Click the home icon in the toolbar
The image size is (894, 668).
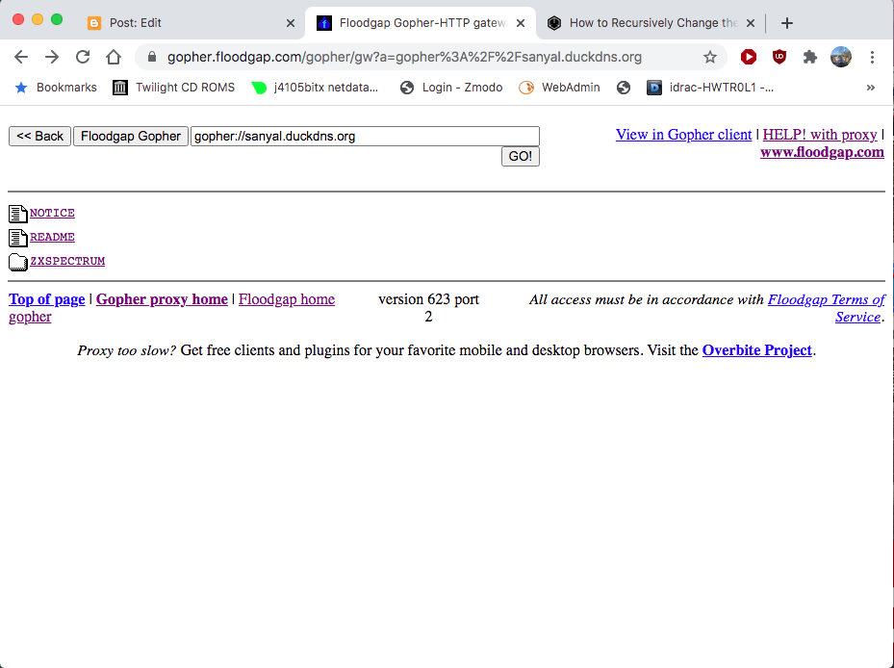[x=113, y=57]
